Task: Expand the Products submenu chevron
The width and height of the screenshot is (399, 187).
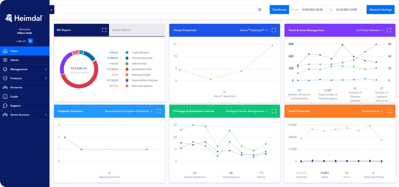Action: pos(46,78)
